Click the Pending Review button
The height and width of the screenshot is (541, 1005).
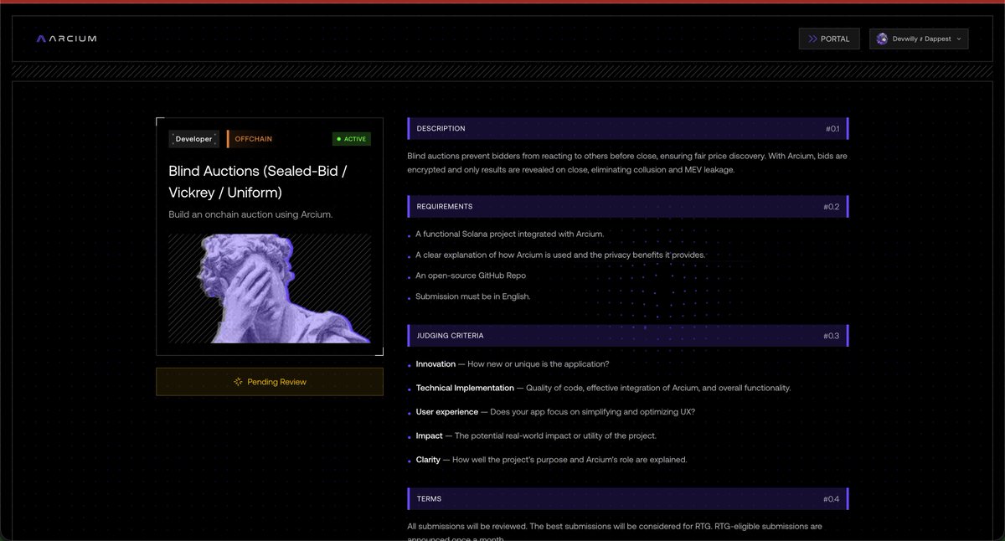pos(270,382)
